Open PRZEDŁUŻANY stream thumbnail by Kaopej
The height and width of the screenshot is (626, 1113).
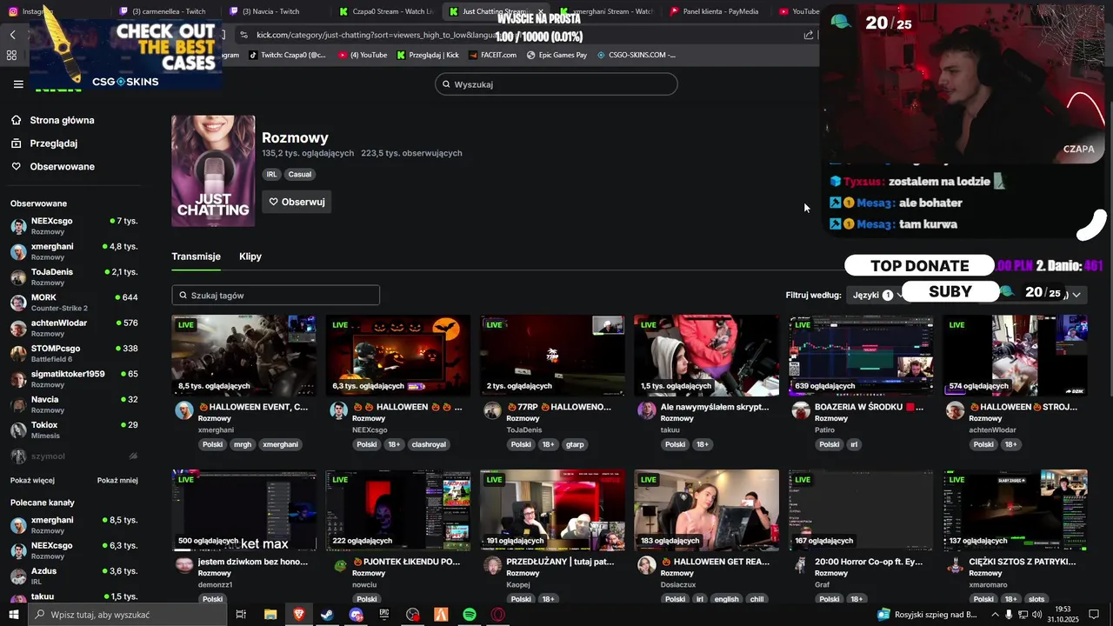(552, 510)
